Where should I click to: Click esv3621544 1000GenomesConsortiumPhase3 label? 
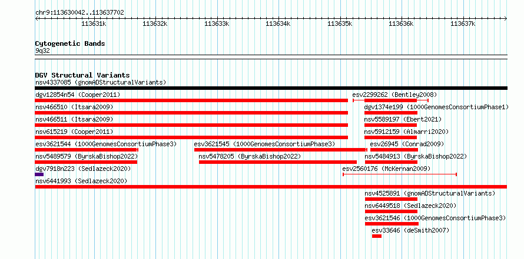coord(106,144)
